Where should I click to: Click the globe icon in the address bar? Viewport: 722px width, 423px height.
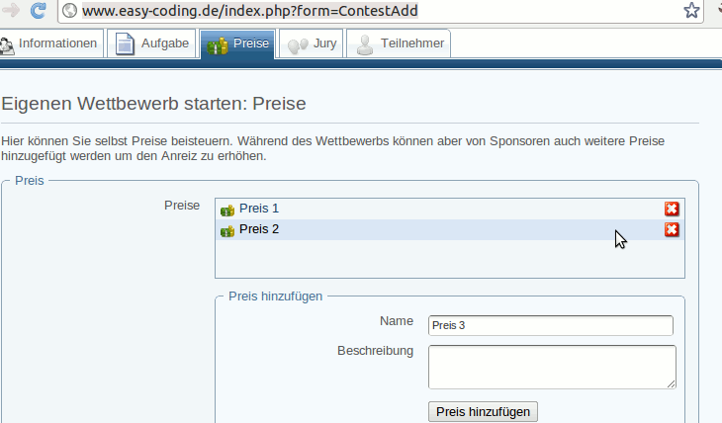(x=70, y=12)
